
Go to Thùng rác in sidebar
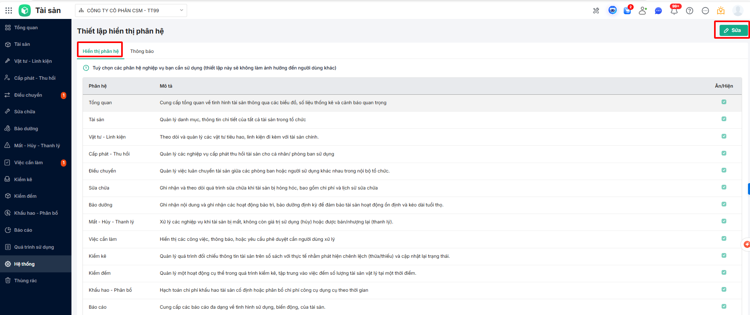[26, 281]
